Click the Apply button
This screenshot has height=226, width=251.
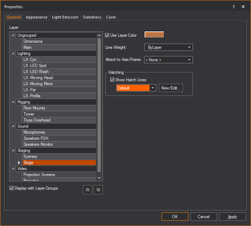click(x=232, y=216)
